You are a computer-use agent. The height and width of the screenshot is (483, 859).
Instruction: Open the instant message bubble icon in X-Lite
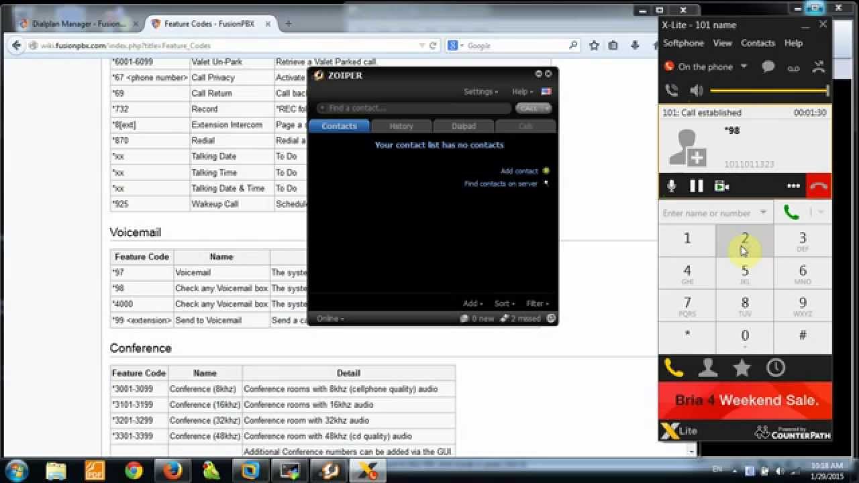coord(769,66)
